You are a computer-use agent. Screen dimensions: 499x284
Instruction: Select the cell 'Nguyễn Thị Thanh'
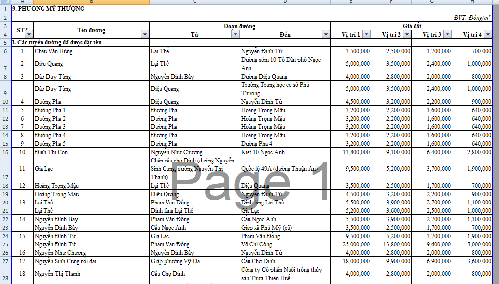[x=91, y=274]
